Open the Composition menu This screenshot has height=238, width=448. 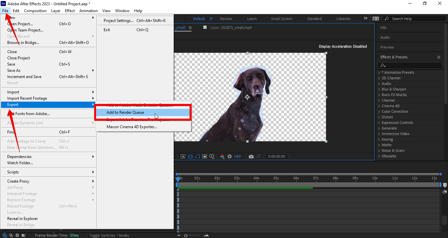[35, 10]
